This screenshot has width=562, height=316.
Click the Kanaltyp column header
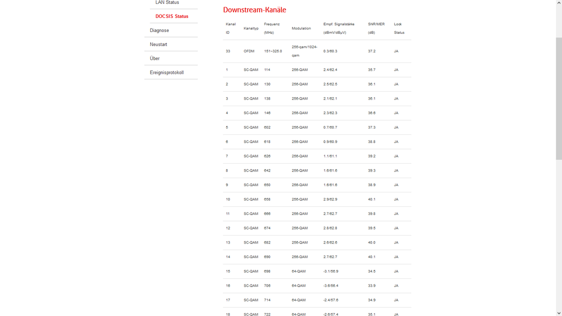(x=251, y=28)
